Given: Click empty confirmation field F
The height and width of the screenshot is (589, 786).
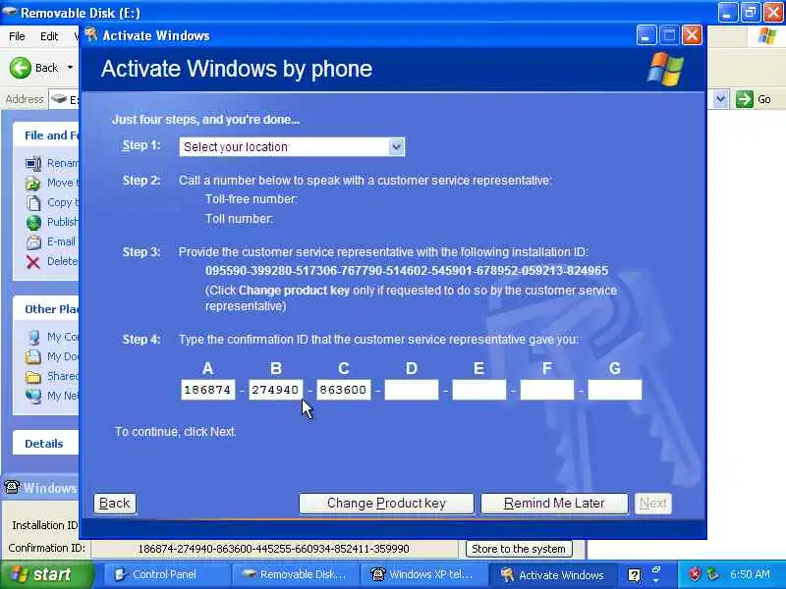Looking at the screenshot, I should click(547, 390).
